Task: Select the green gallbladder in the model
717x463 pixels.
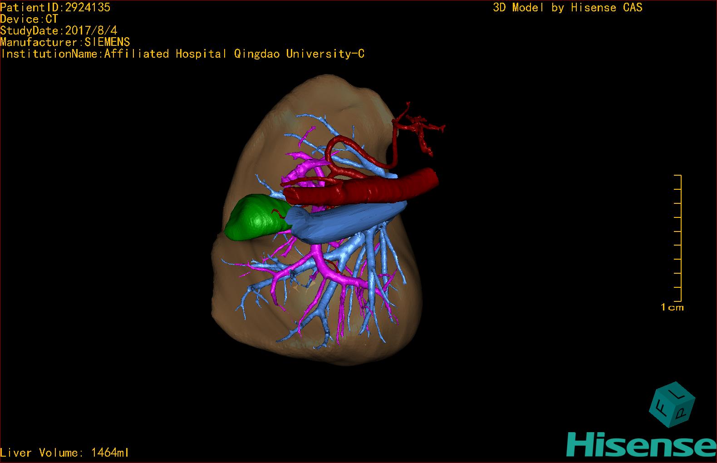Action: 259,217
